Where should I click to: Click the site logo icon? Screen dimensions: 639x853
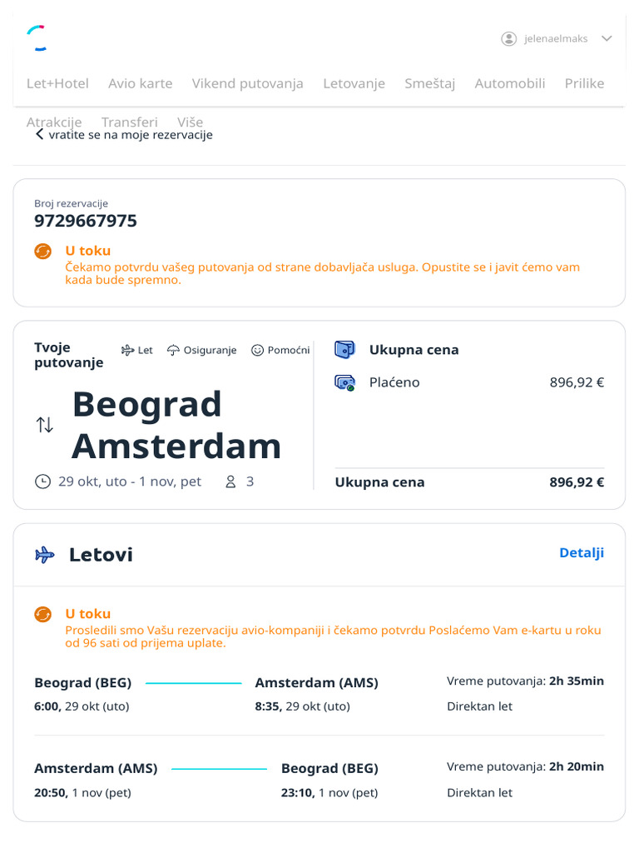pyautogui.click(x=37, y=37)
